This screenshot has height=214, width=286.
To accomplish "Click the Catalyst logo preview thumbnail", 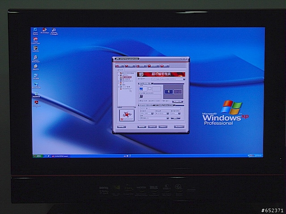I will point(127,115).
